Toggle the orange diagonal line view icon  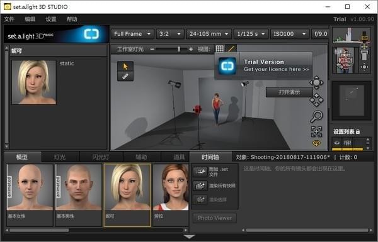231,49
